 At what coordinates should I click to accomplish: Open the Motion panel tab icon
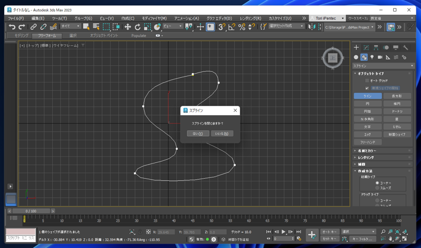pyautogui.click(x=386, y=47)
